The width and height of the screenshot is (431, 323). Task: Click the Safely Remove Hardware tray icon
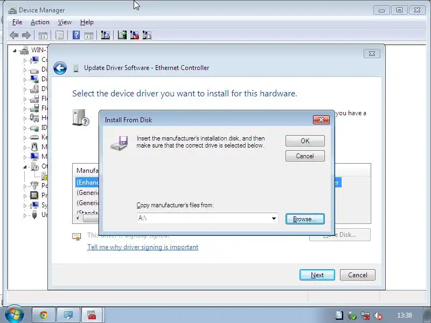(x=352, y=316)
